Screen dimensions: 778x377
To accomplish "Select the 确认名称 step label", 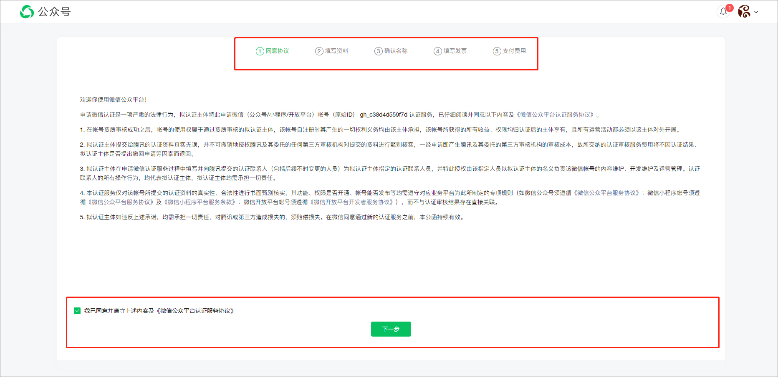I will 396,51.
